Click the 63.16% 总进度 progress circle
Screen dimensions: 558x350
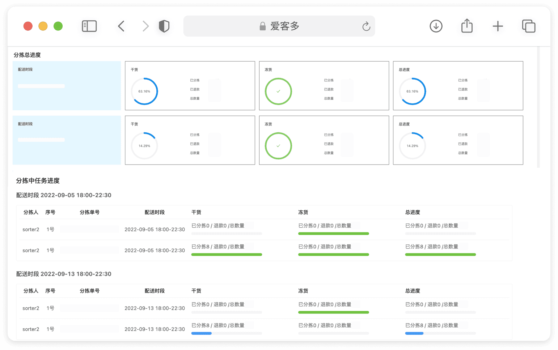point(412,91)
